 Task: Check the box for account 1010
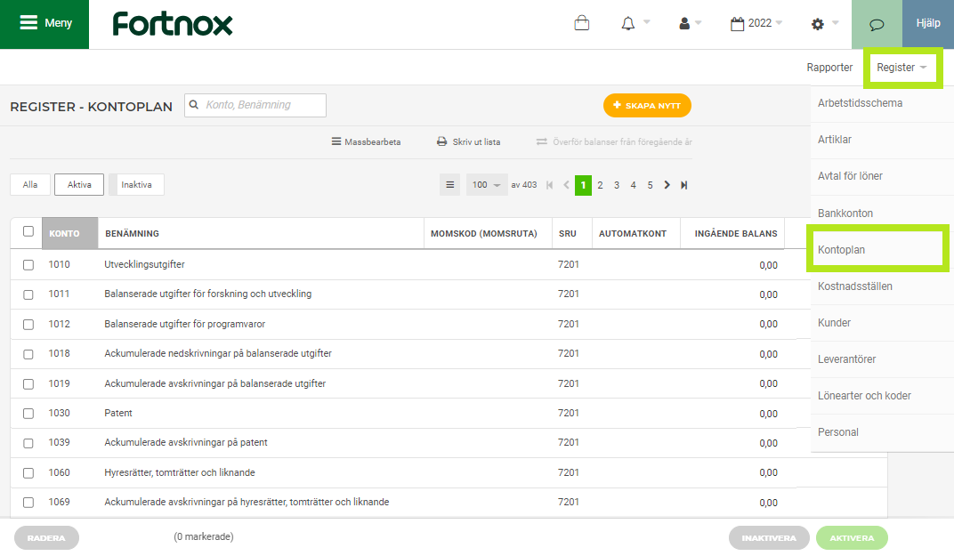(28, 264)
